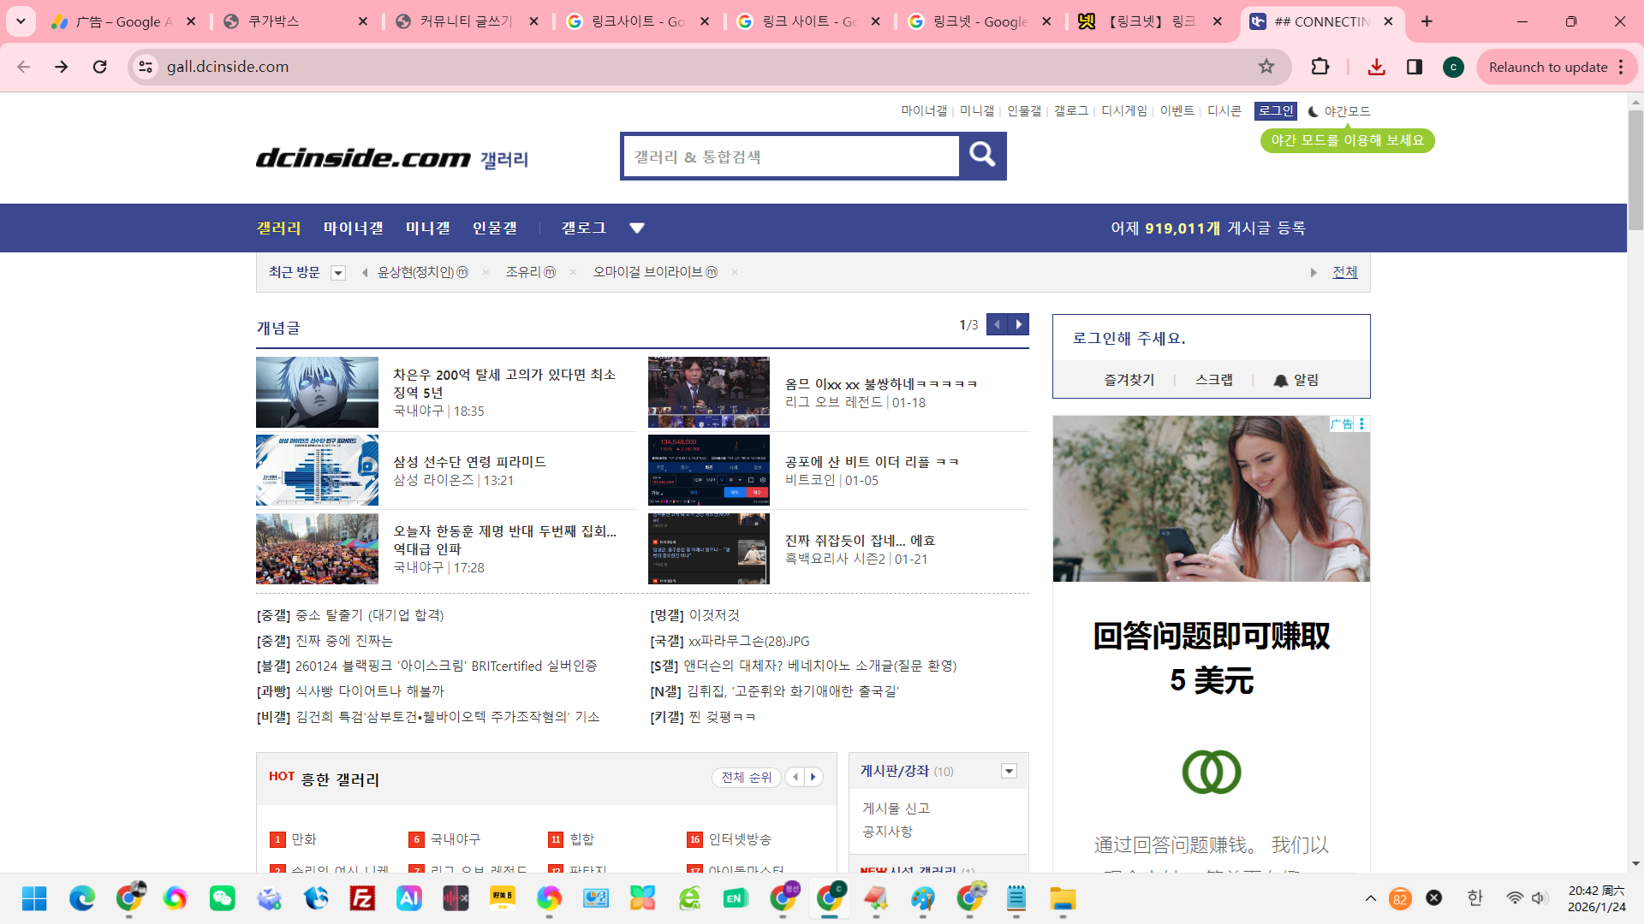Viewport: 1644px width, 924px height.
Task: Open 전체 순위 gallery ranking
Action: pos(746,777)
